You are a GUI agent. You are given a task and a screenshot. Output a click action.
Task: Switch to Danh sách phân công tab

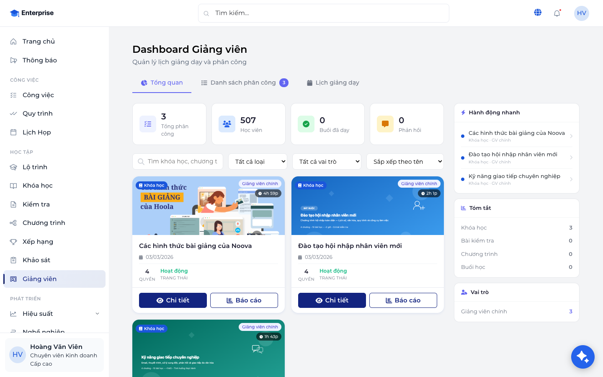[x=245, y=83]
